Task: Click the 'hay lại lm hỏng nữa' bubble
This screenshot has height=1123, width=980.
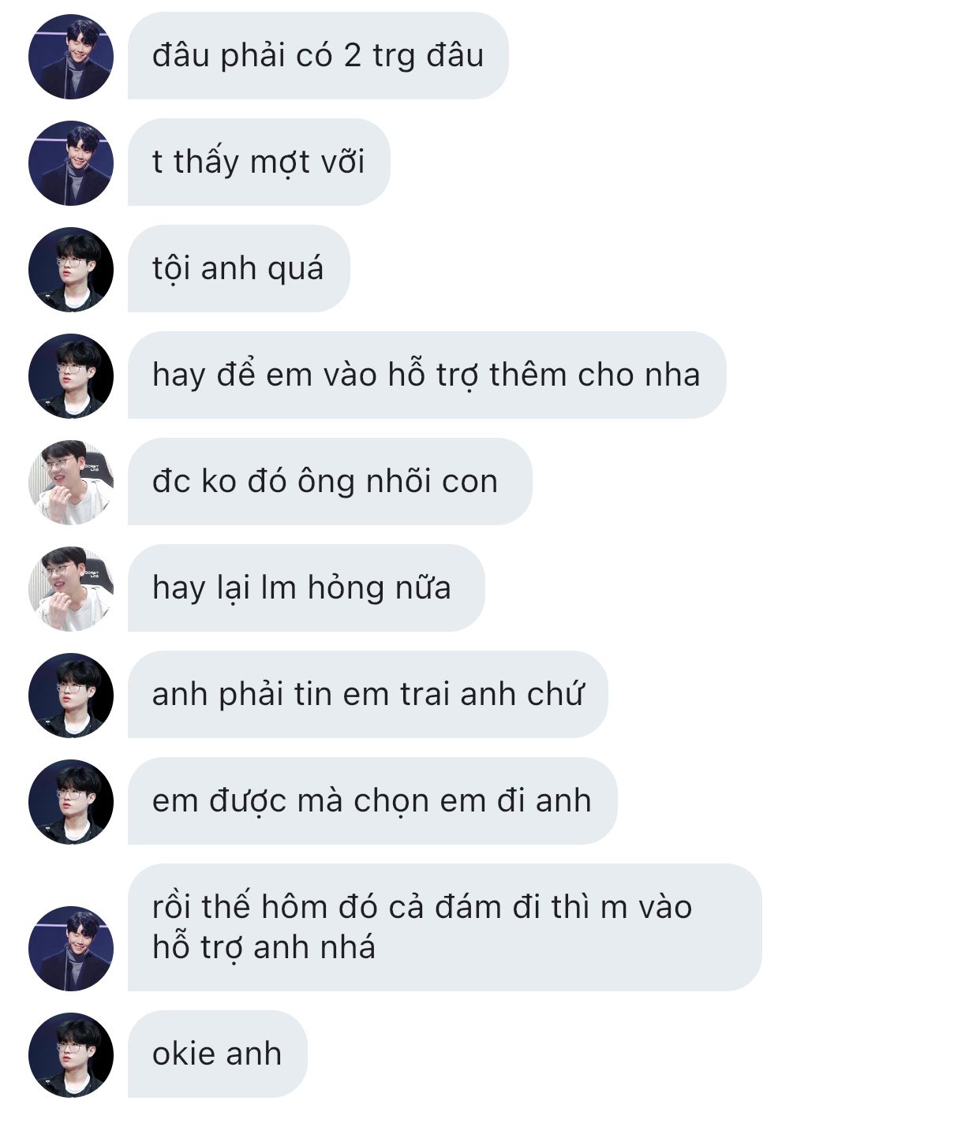Action: click(306, 588)
